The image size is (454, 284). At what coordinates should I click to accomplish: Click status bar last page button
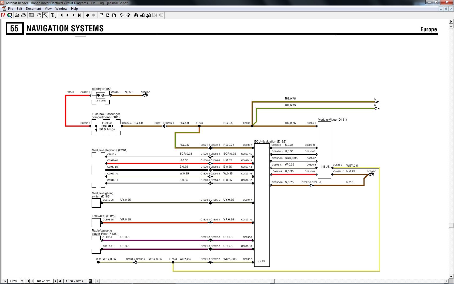60,281
